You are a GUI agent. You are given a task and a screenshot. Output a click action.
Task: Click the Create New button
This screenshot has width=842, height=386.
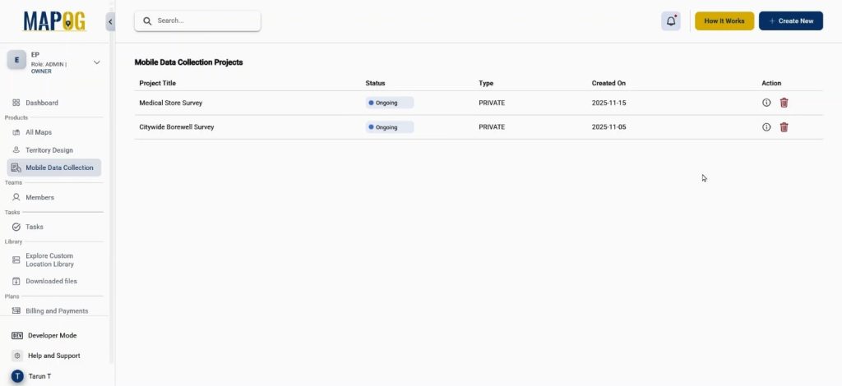791,21
